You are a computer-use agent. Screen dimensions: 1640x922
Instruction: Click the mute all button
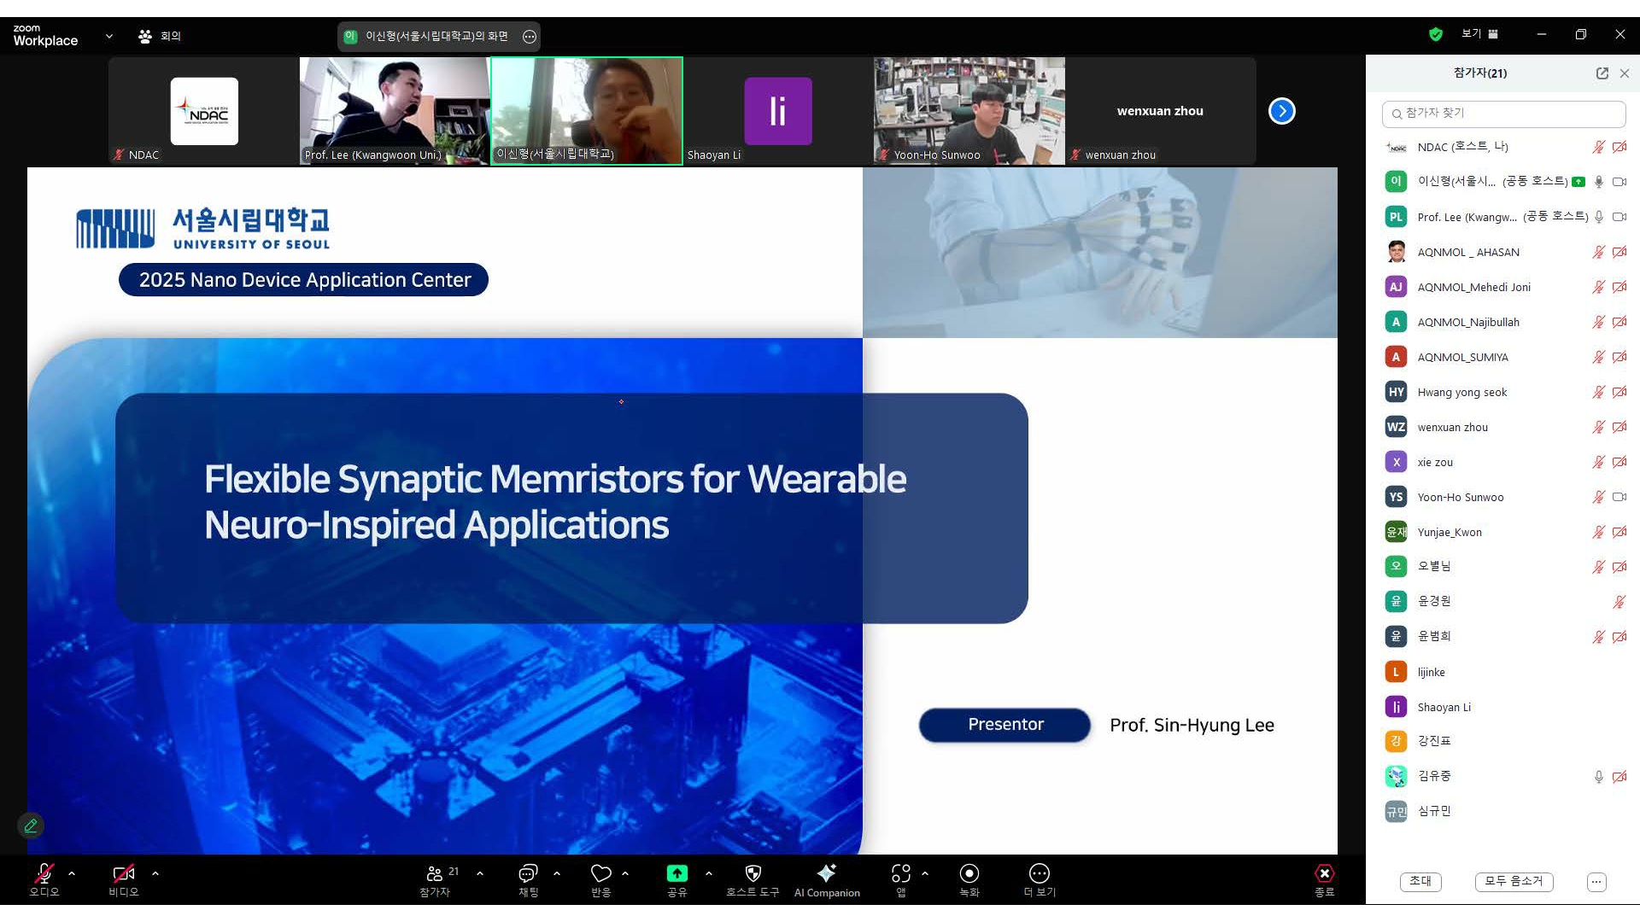coord(1514,881)
